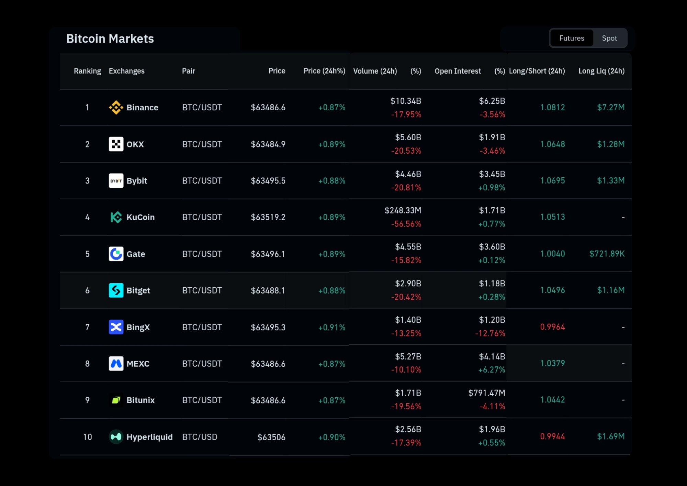This screenshot has width=687, height=486.
Task: Open the OKX exchange name link
Action: tap(135, 144)
